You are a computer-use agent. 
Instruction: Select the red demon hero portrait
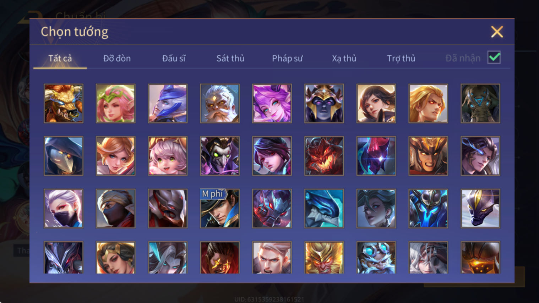(x=324, y=156)
